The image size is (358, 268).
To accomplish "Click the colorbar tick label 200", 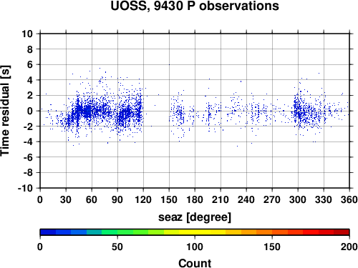I will (x=349, y=247).
